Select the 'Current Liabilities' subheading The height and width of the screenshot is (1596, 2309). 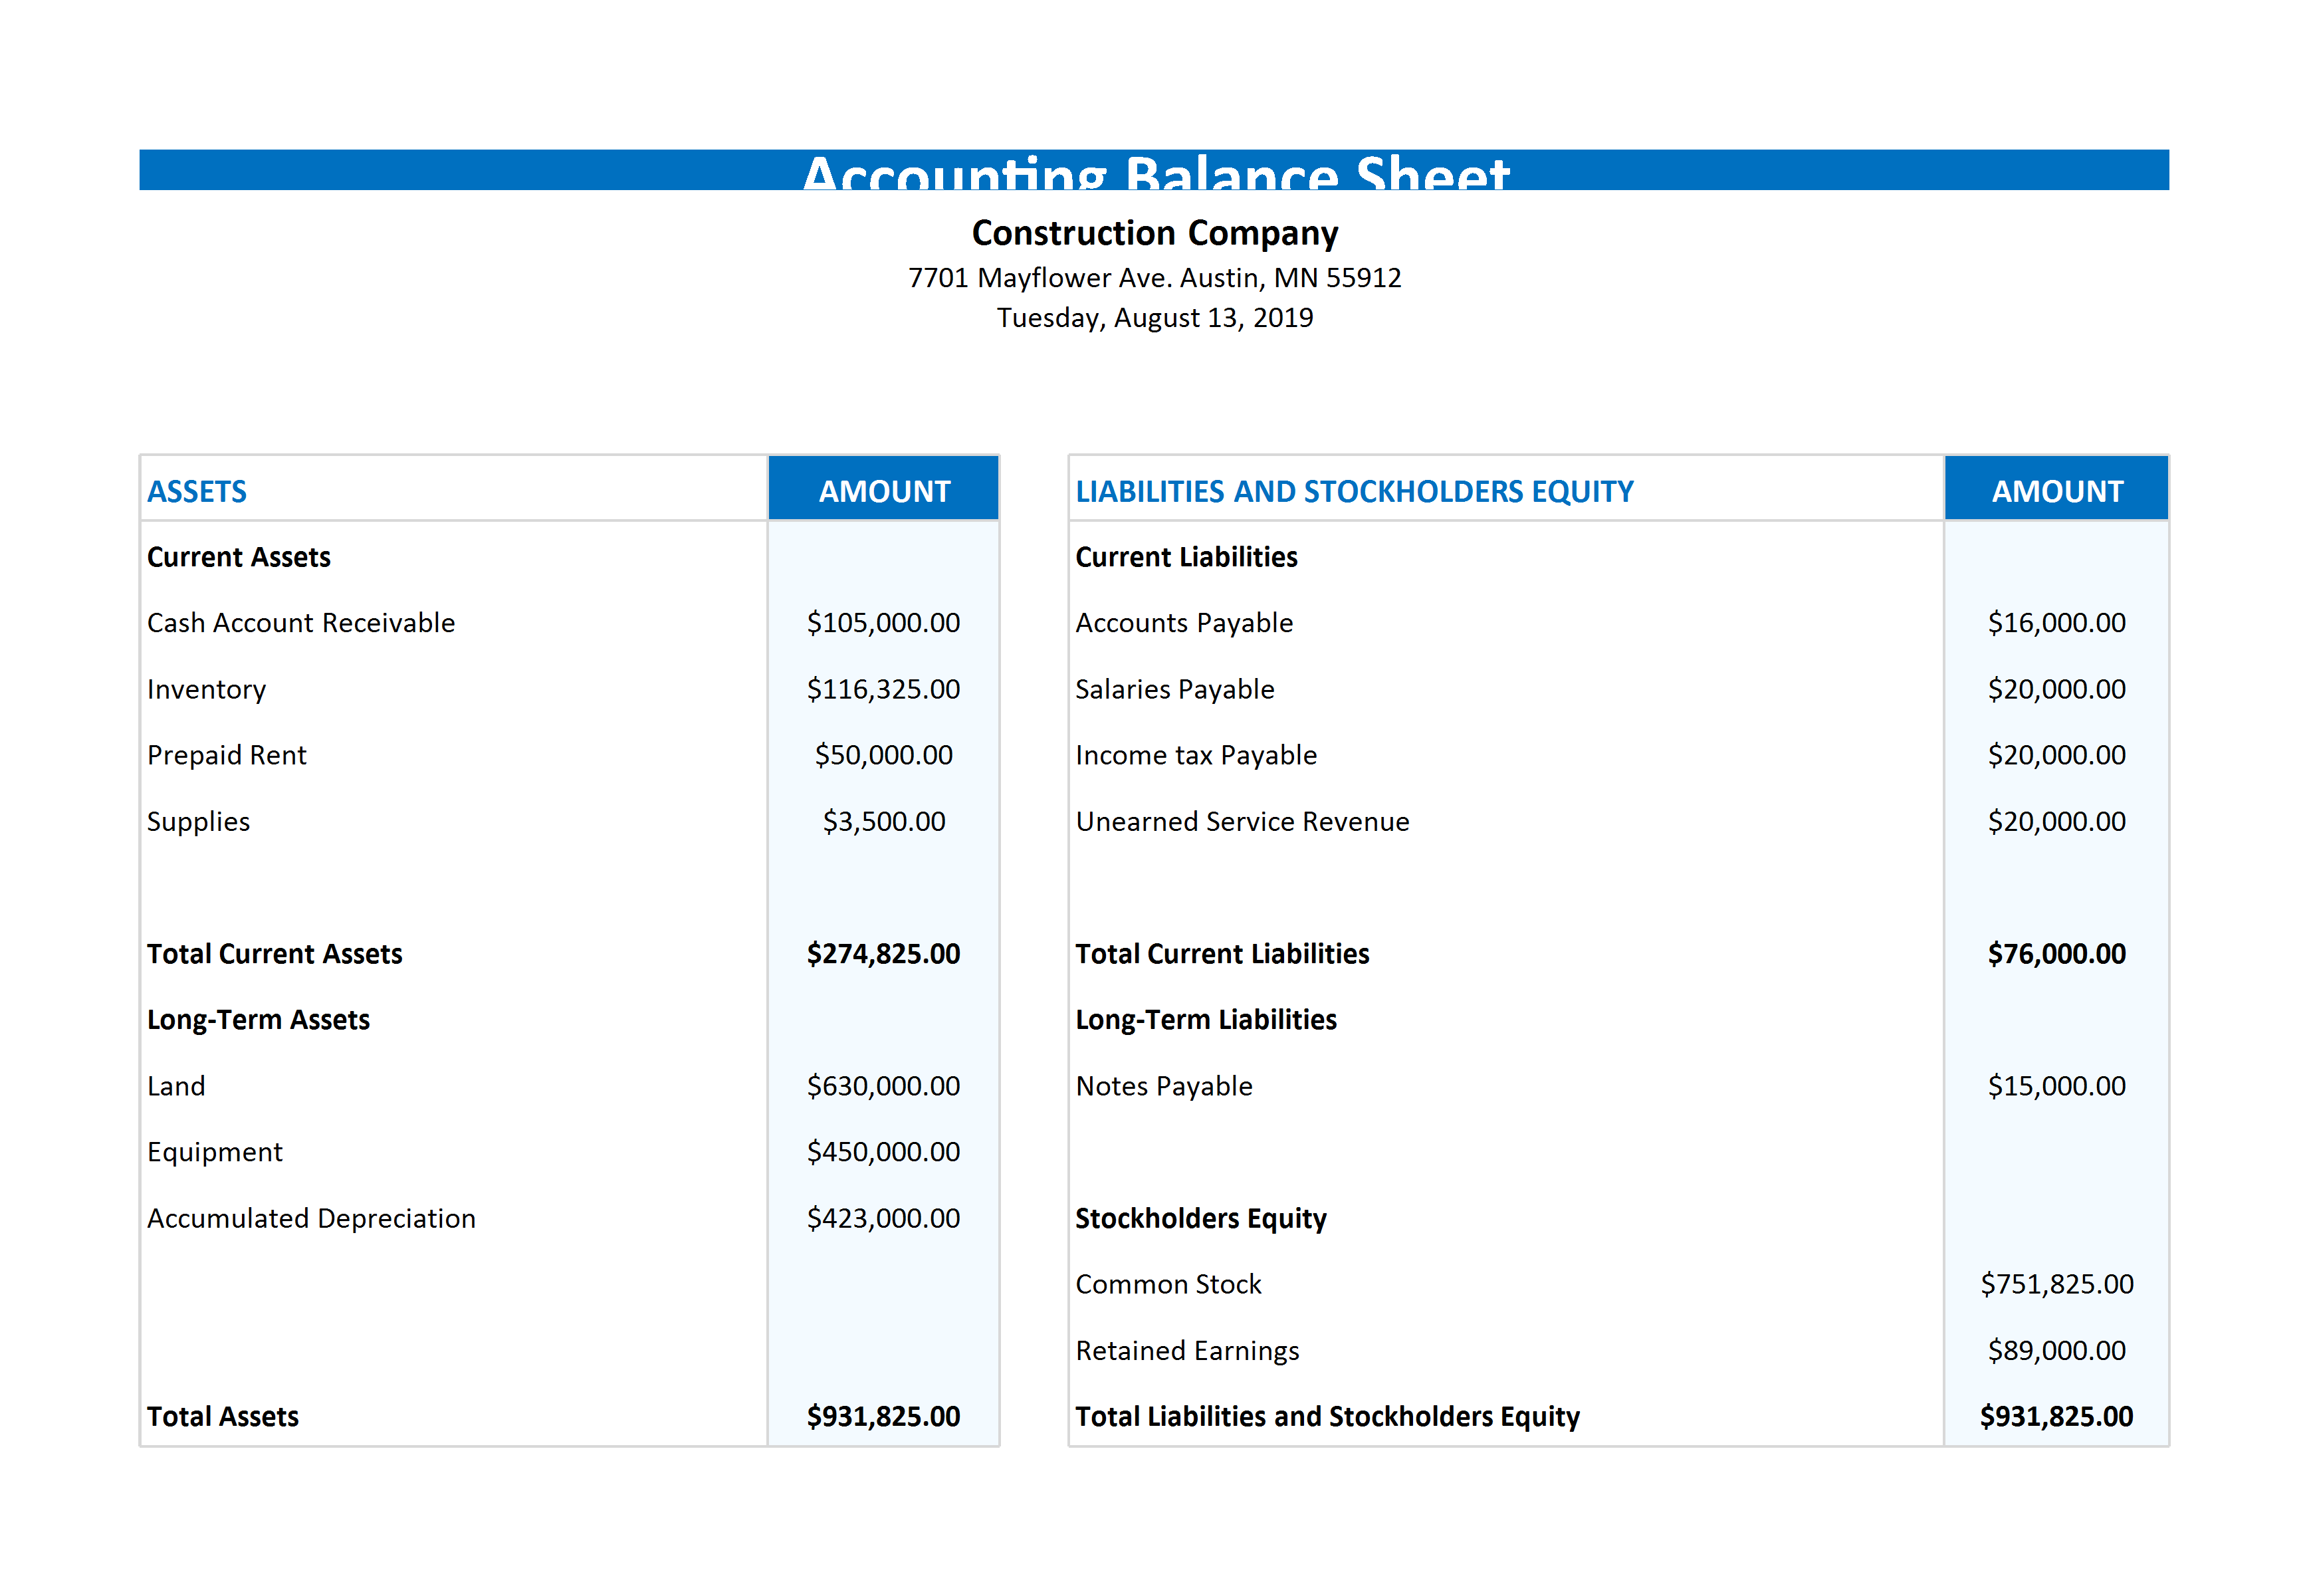coord(1187,557)
